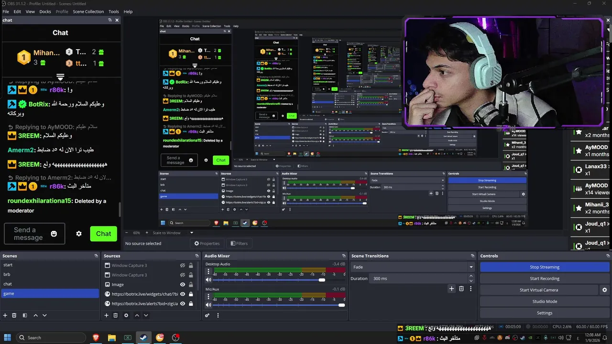Screen dimensions: 612x344
Task: Open the preview zoom 60% dropdown
Action: click(138, 233)
